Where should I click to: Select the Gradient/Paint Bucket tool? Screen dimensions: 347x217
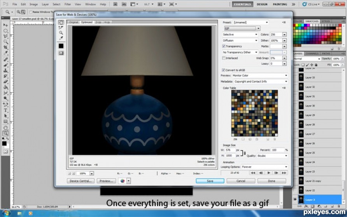(5, 87)
